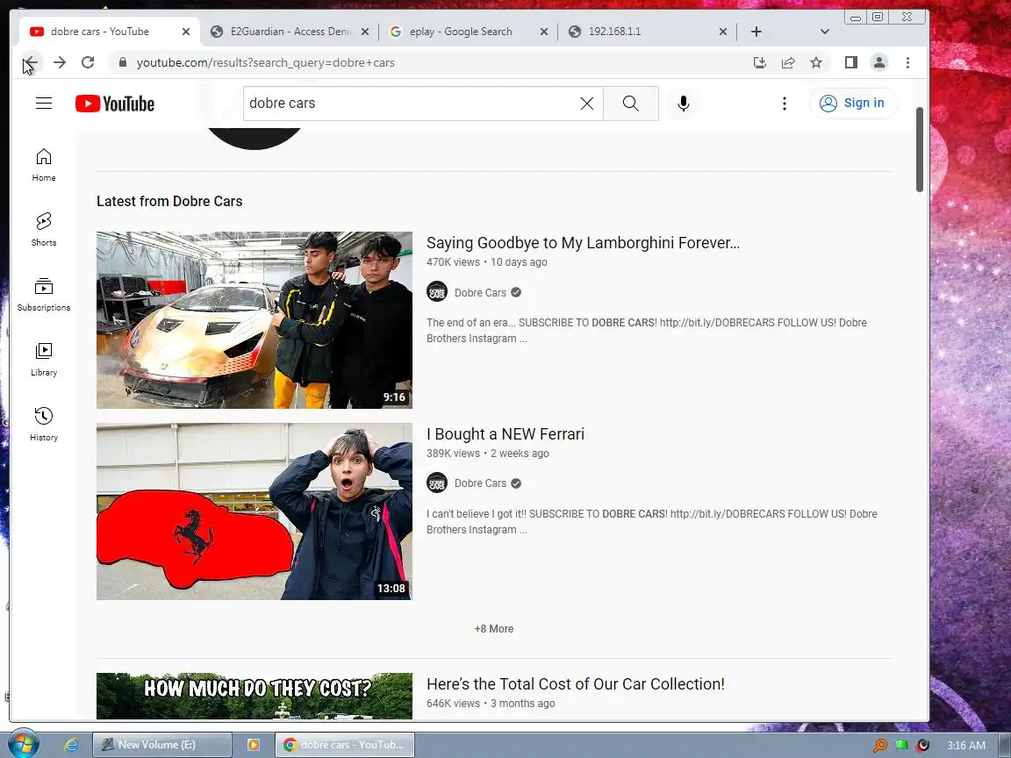Viewport: 1011px width, 758px height.
Task: Open 'I Bought a NEW Ferrari' title
Action: [505, 433]
